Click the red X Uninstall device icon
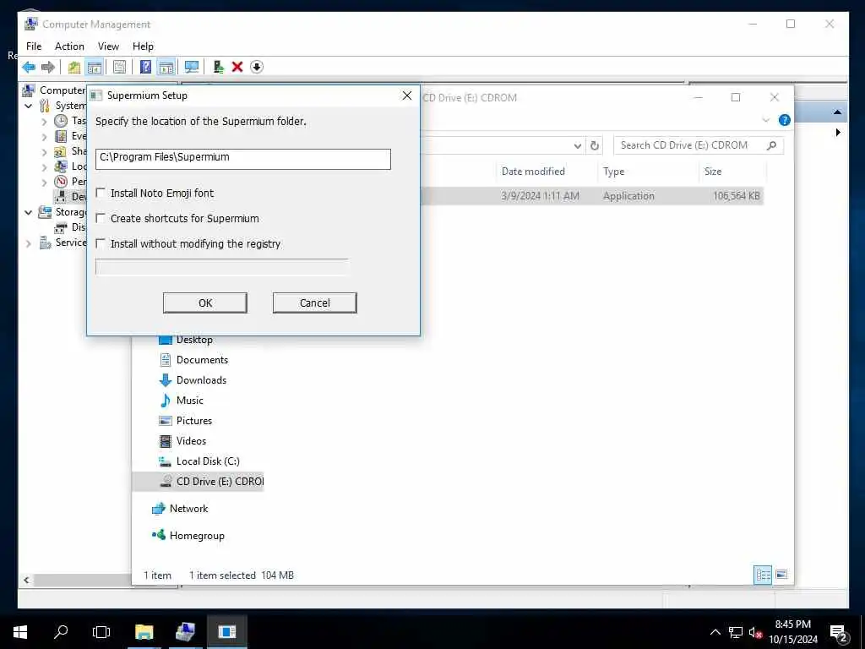The width and height of the screenshot is (865, 649). click(237, 67)
